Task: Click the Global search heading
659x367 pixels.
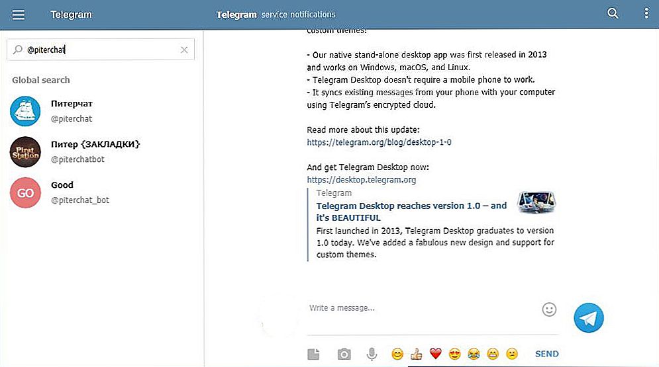Action: point(41,80)
